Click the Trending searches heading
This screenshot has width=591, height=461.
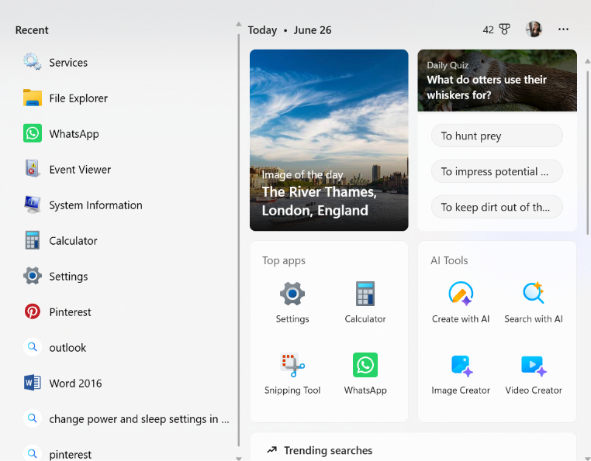(x=328, y=450)
